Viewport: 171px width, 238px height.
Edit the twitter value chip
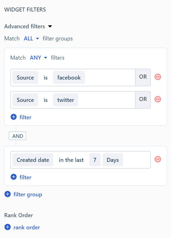(x=66, y=100)
